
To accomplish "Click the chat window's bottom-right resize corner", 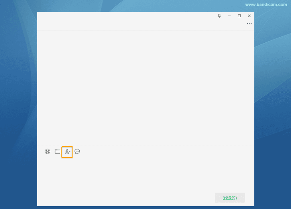I will [254, 205].
